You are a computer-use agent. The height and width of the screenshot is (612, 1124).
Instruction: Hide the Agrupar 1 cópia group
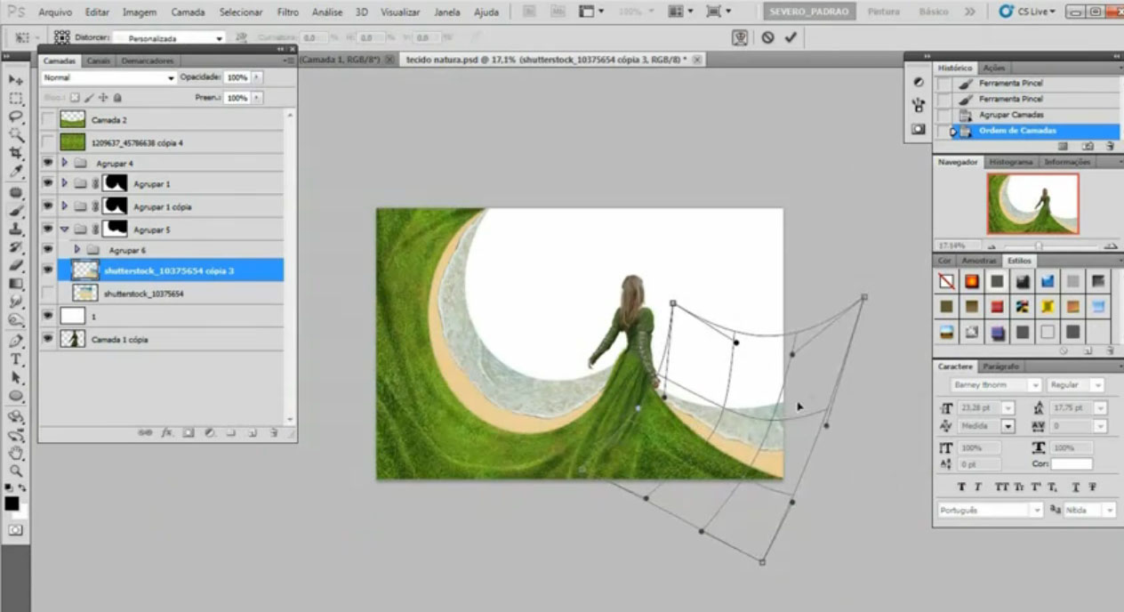[47, 206]
